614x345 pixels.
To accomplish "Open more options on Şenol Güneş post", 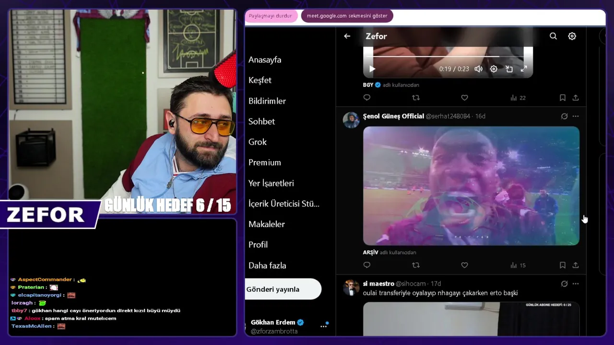I will (x=576, y=116).
